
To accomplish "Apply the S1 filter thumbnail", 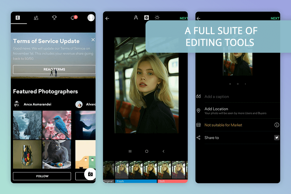I will pos(164,170).
